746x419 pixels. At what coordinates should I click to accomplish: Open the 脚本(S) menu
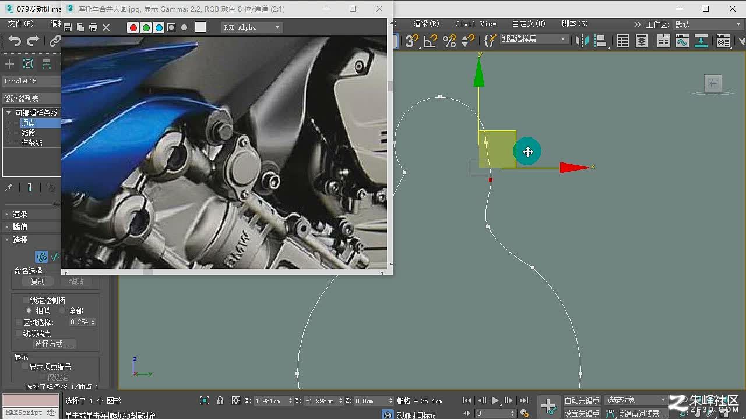[575, 24]
